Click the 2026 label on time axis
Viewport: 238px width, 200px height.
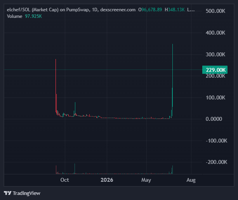[107, 180]
